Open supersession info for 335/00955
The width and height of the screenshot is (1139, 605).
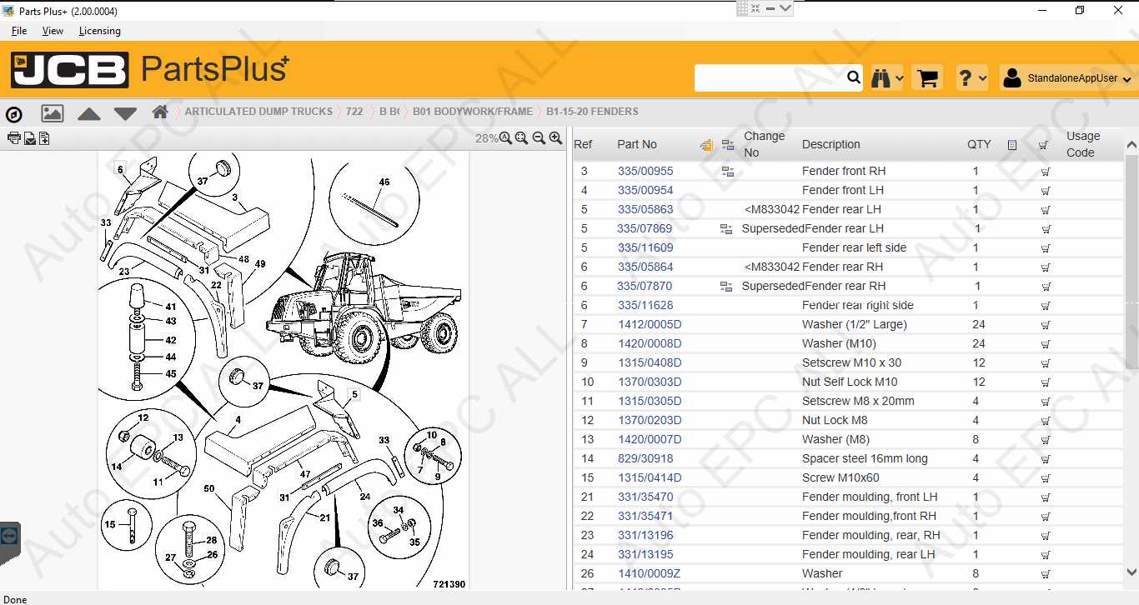click(x=728, y=172)
